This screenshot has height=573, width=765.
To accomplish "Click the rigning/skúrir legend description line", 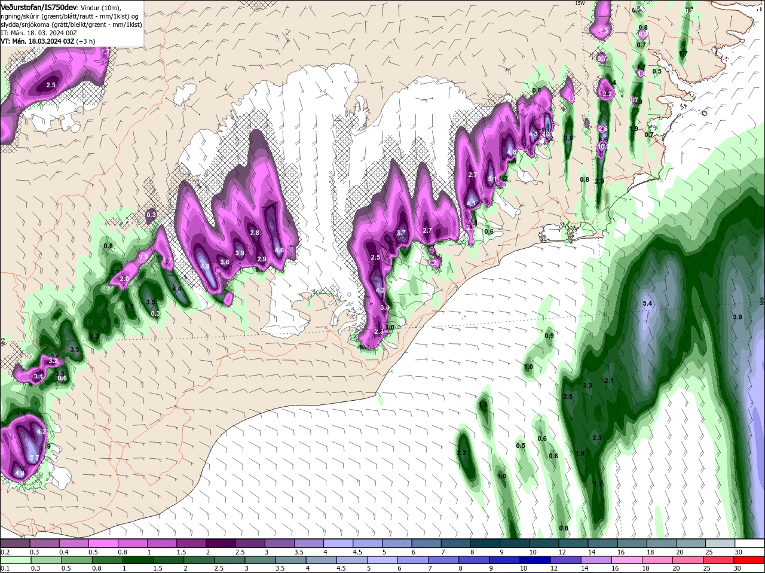I will click(x=71, y=16).
